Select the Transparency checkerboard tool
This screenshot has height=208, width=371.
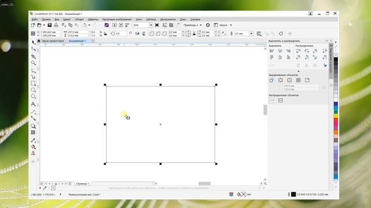click(34, 132)
